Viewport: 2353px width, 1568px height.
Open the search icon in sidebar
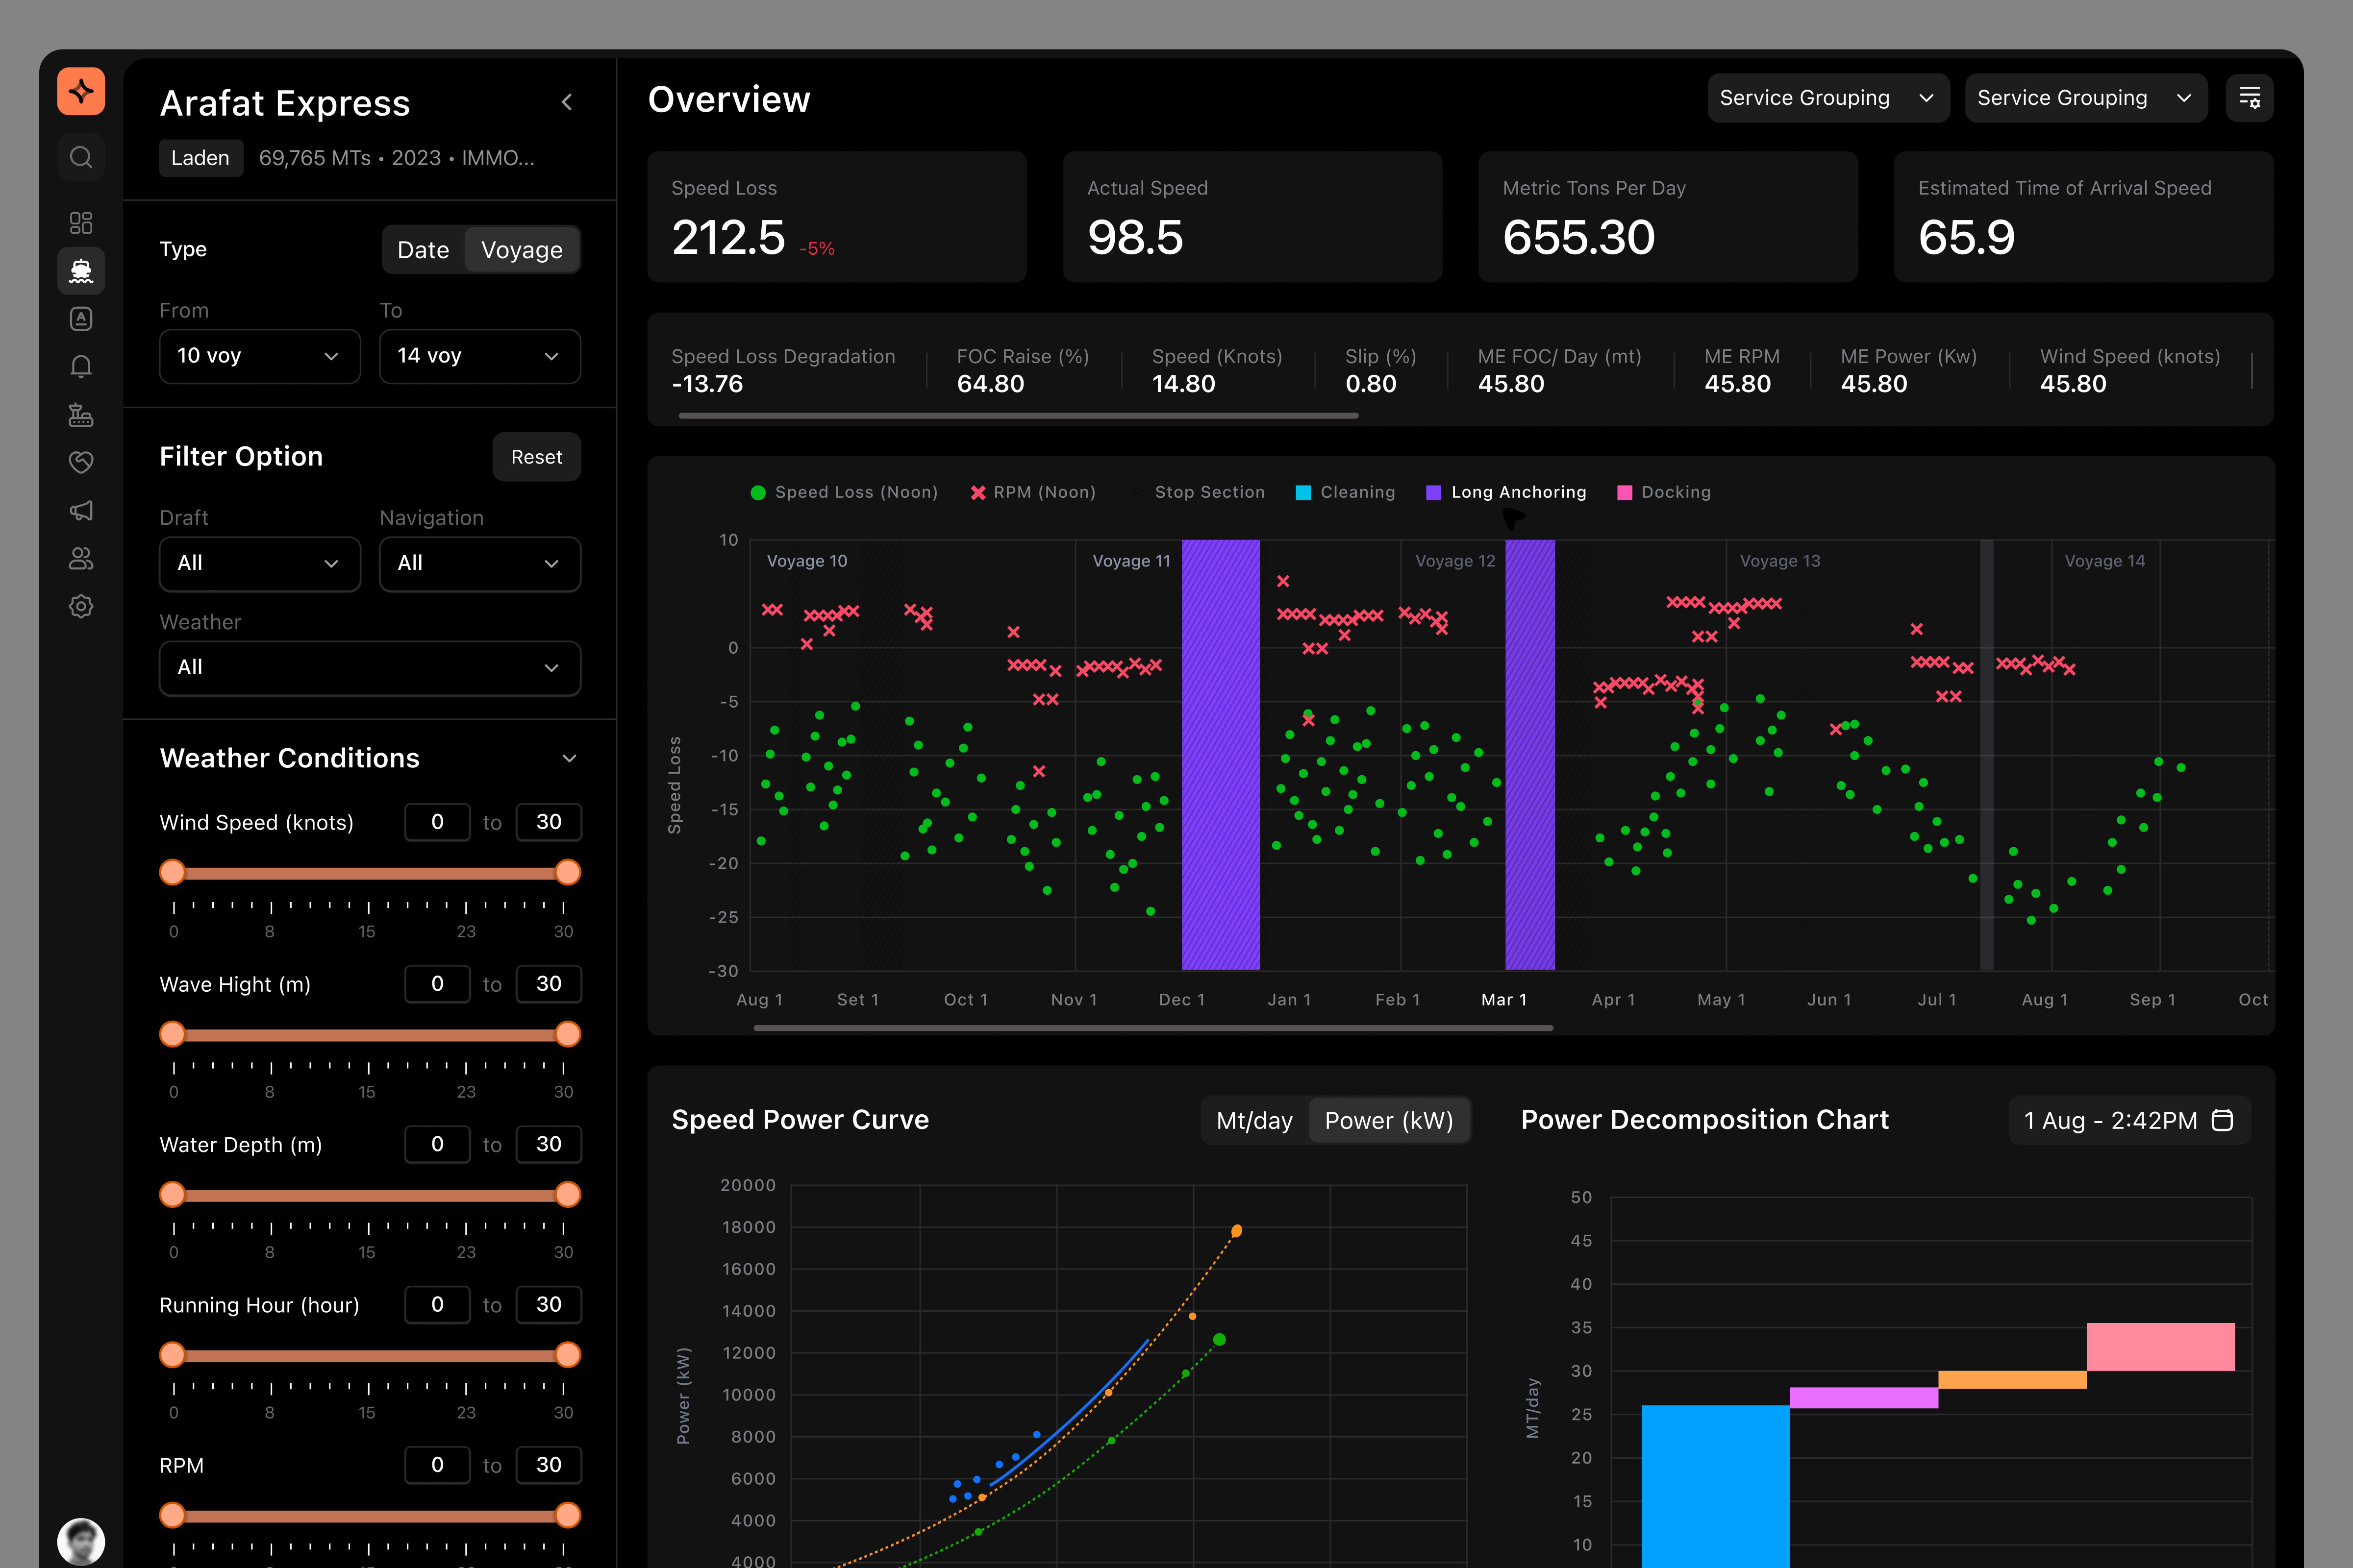pyautogui.click(x=81, y=157)
